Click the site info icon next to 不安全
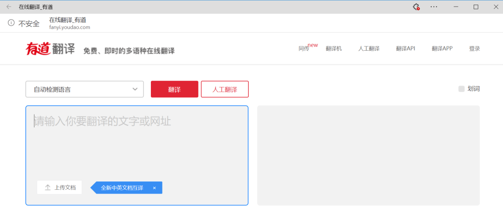 click(11, 23)
